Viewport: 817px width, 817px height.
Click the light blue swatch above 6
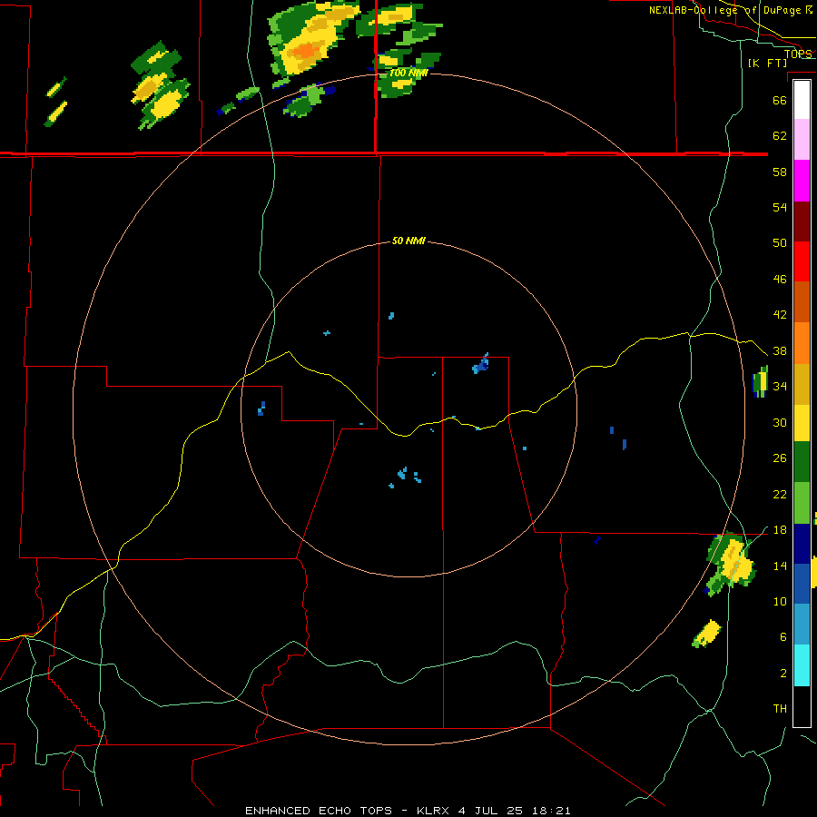click(x=802, y=625)
